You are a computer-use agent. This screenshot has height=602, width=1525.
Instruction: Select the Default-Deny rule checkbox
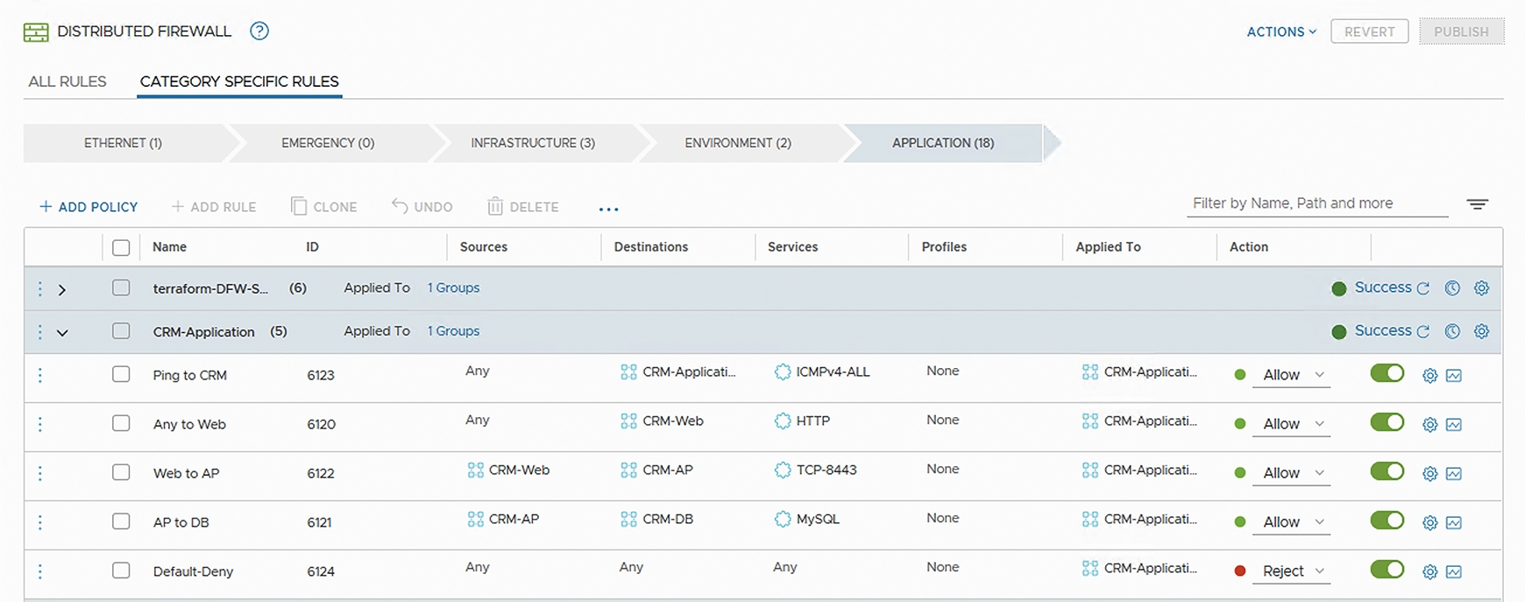[121, 570]
